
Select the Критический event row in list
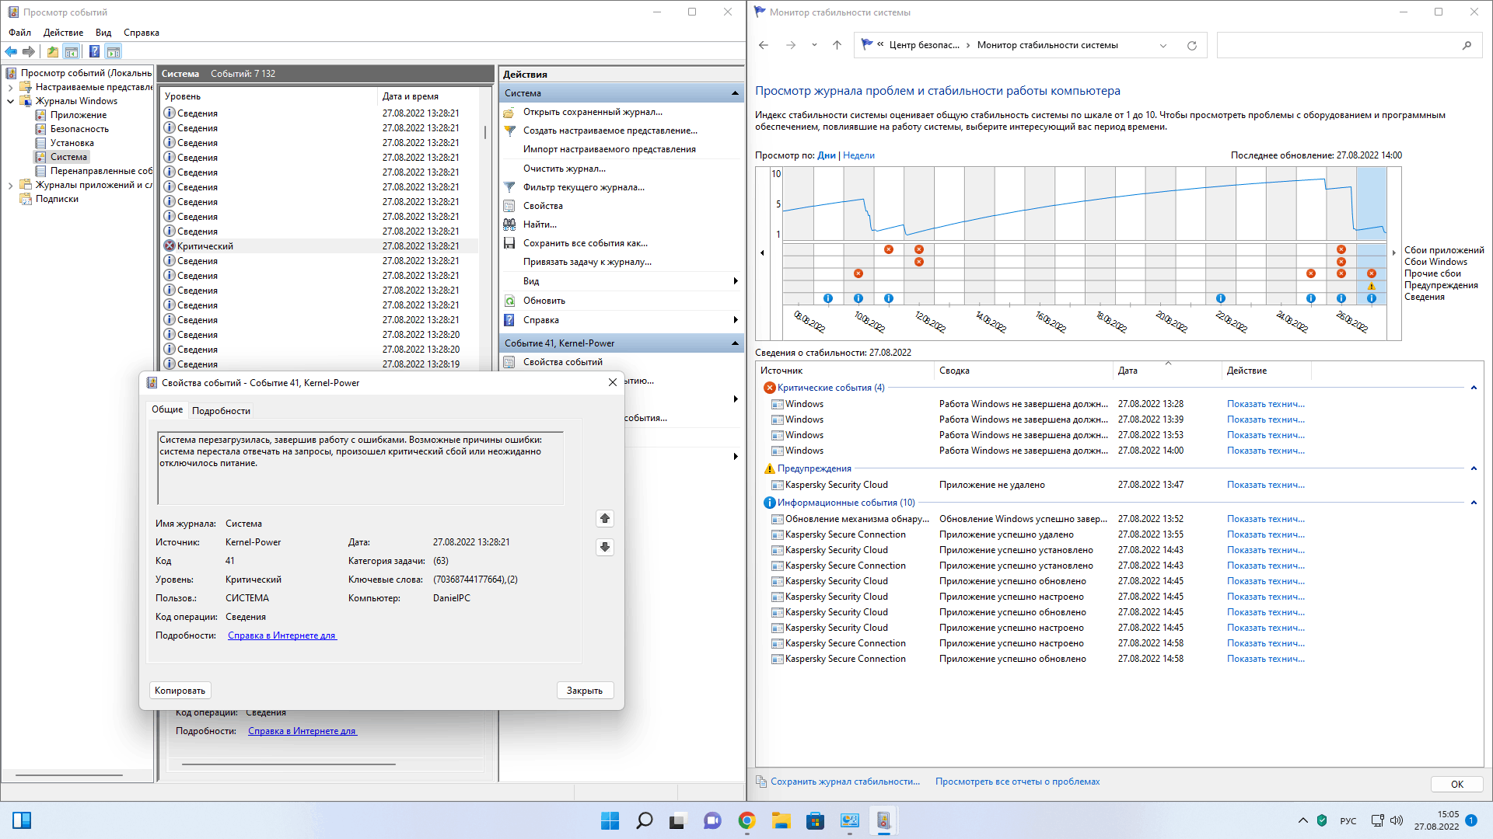320,246
